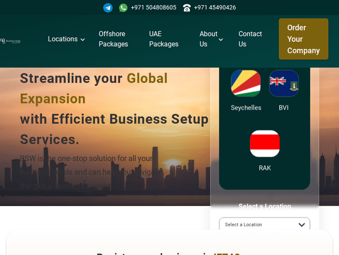339x255 pixels.
Task: Open the Telegram contact icon
Action: click(x=108, y=8)
